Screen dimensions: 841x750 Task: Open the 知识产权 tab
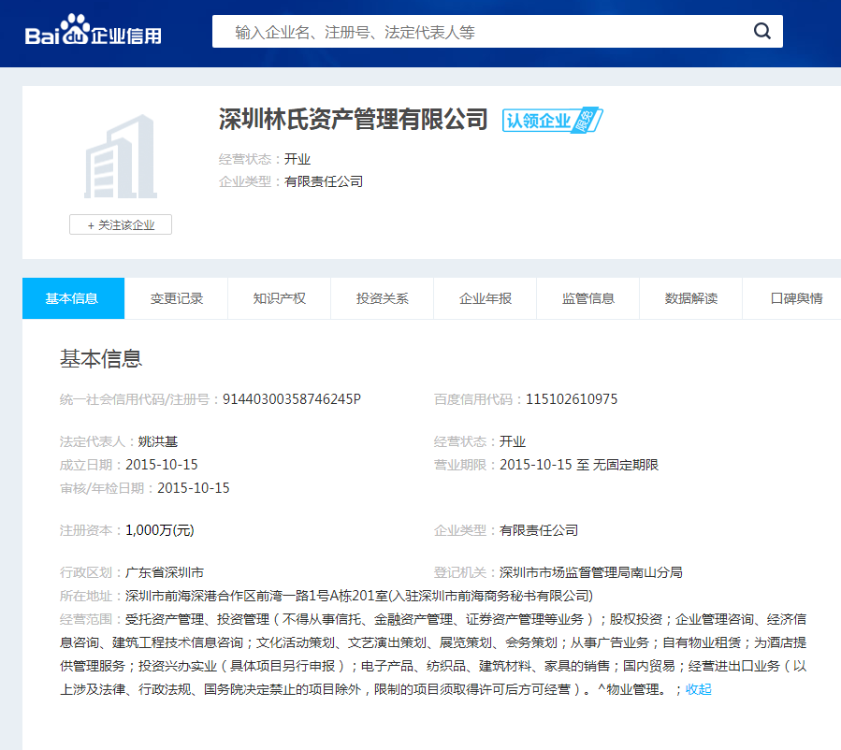(280, 298)
